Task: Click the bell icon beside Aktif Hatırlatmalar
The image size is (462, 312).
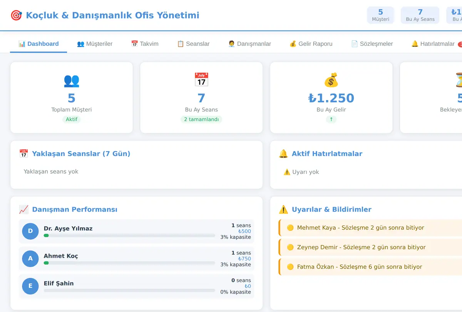Action: coord(283,154)
